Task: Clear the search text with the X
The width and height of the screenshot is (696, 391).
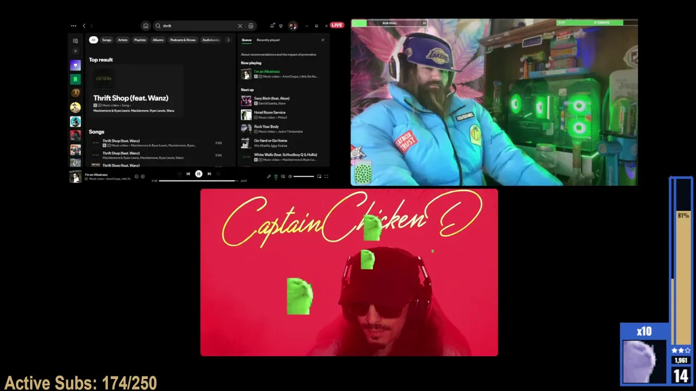Action: click(x=240, y=26)
